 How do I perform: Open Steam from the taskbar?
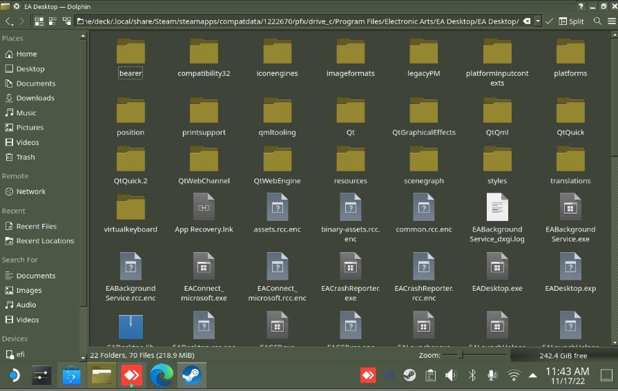pyautogui.click(x=191, y=376)
